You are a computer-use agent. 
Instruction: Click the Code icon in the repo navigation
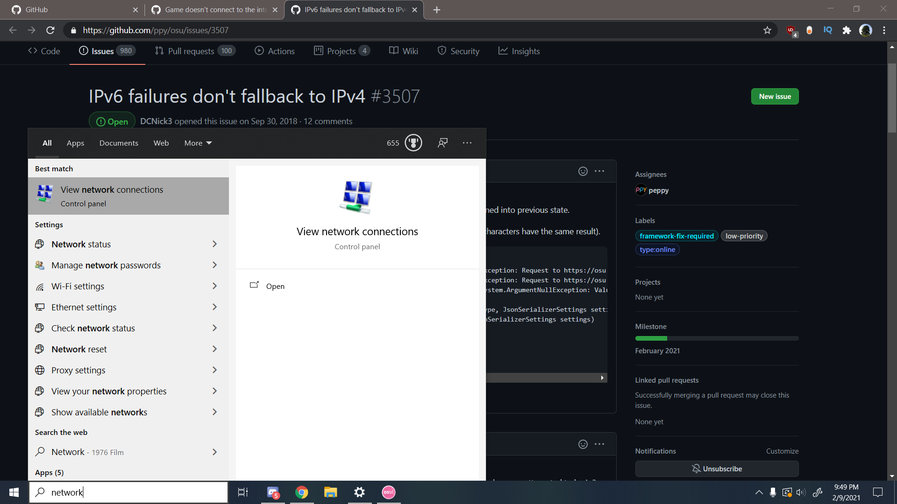click(x=32, y=51)
